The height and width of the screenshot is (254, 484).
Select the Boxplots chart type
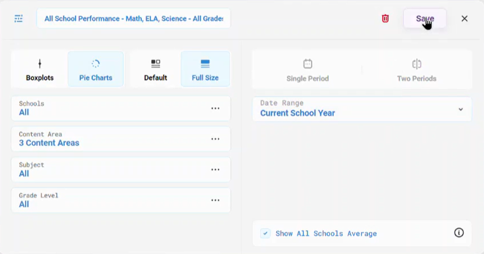click(40, 70)
